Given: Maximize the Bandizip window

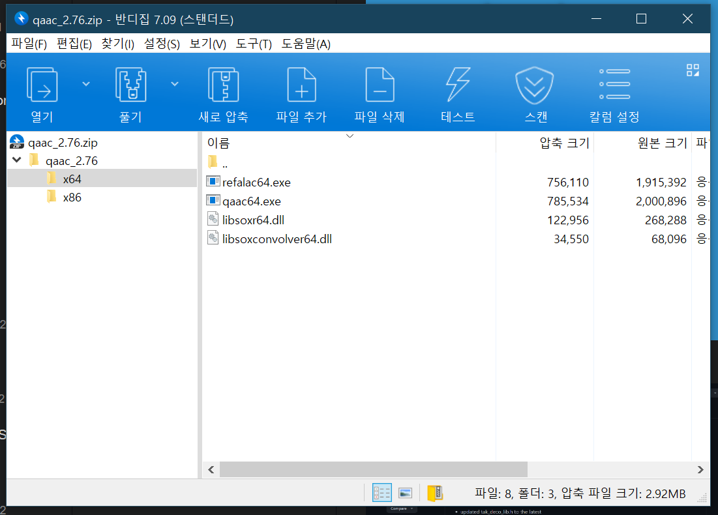Looking at the screenshot, I should pos(641,19).
